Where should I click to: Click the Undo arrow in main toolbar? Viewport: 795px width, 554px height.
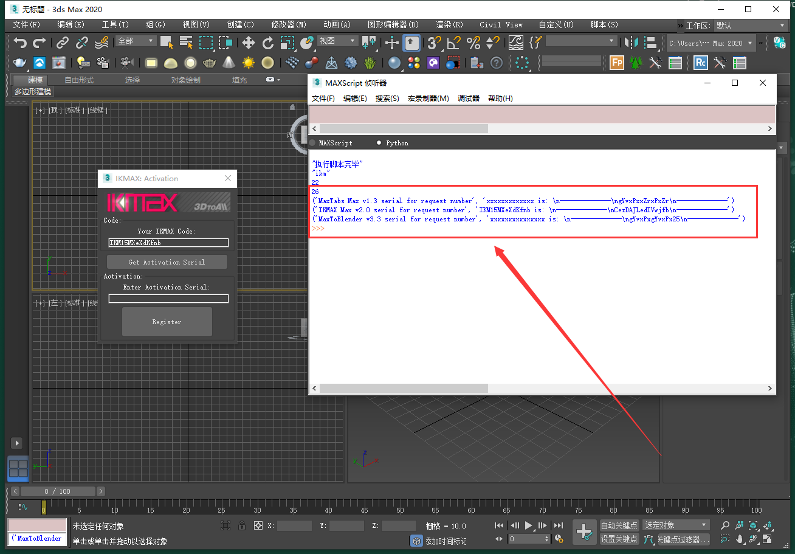pyautogui.click(x=20, y=43)
